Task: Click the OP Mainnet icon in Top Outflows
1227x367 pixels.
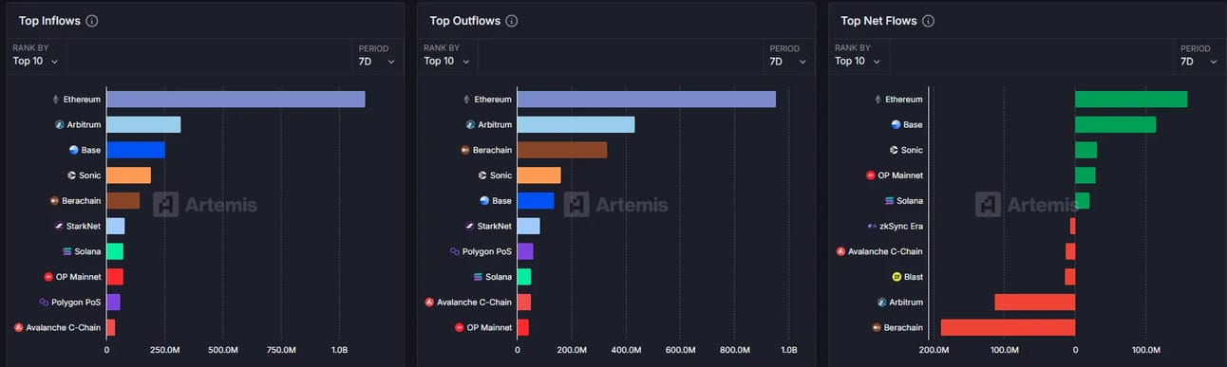Action: point(460,327)
